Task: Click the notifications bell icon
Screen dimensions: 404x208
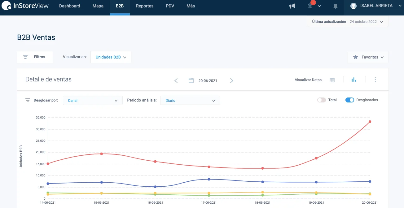Action: tap(336, 6)
